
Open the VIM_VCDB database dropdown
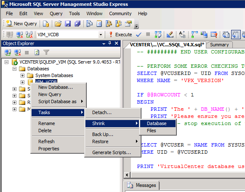coord(101,35)
